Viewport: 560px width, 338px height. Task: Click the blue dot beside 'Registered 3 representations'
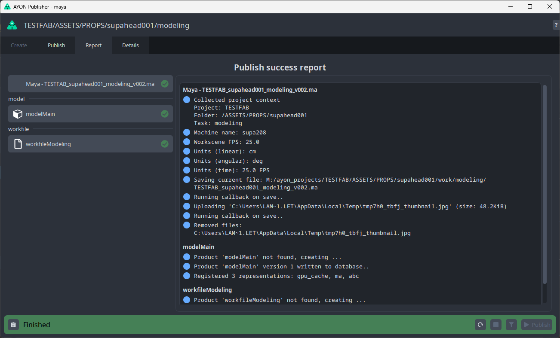pos(187,276)
